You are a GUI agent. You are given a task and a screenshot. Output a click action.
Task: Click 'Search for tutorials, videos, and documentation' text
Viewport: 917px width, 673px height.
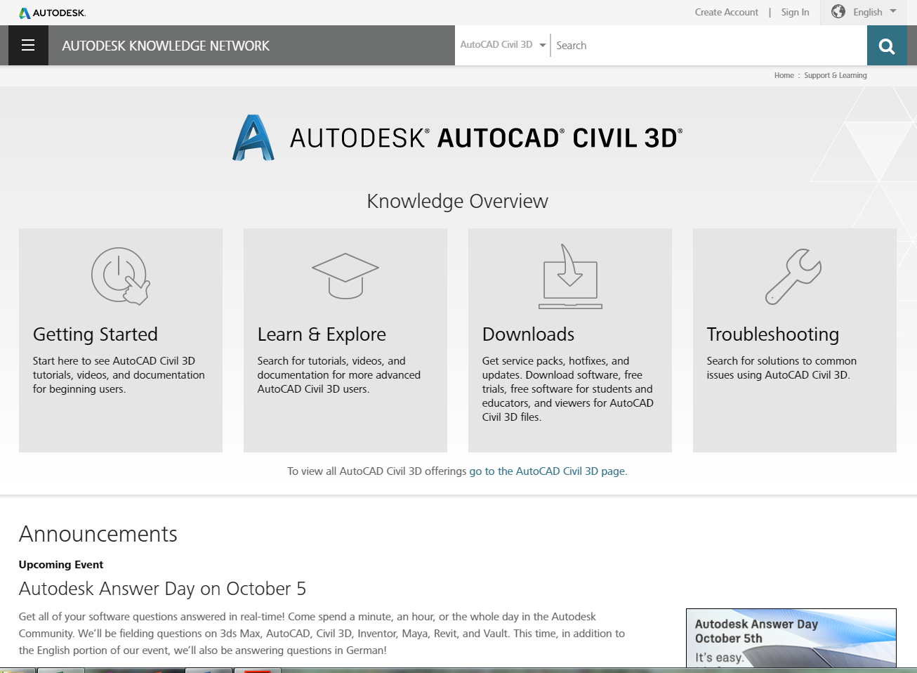339,375
